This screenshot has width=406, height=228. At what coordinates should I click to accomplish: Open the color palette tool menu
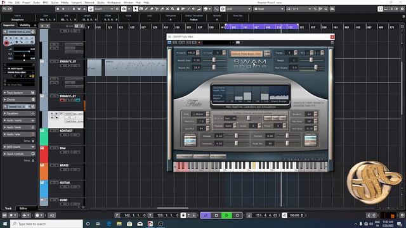point(207,9)
